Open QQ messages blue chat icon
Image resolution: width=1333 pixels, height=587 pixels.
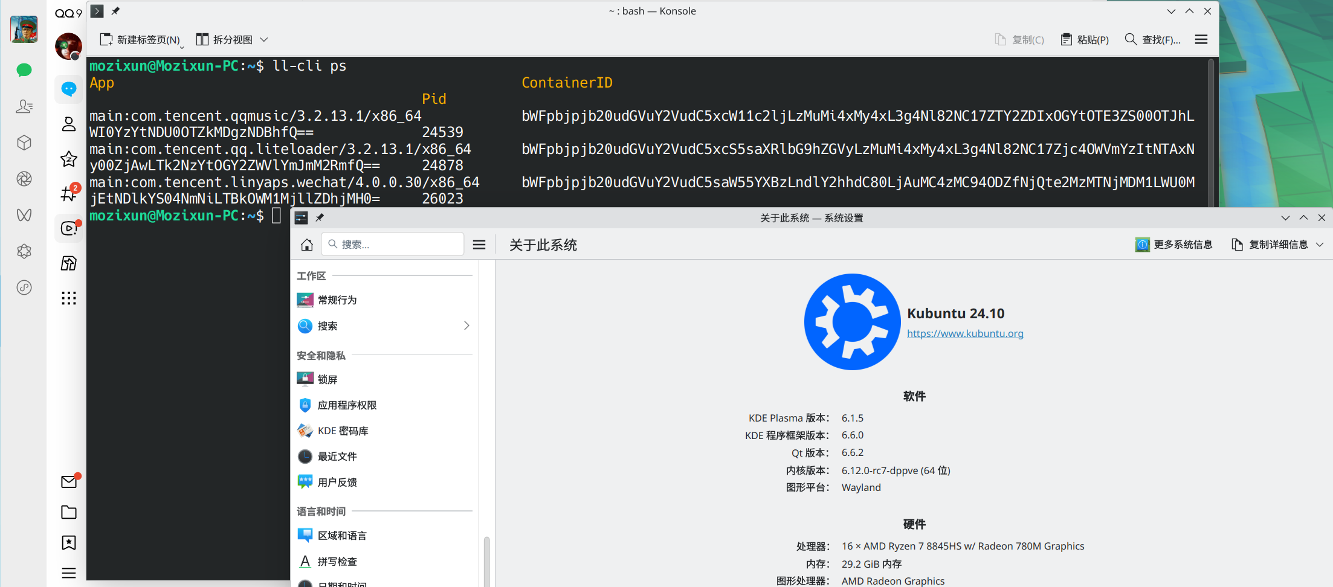(x=69, y=89)
